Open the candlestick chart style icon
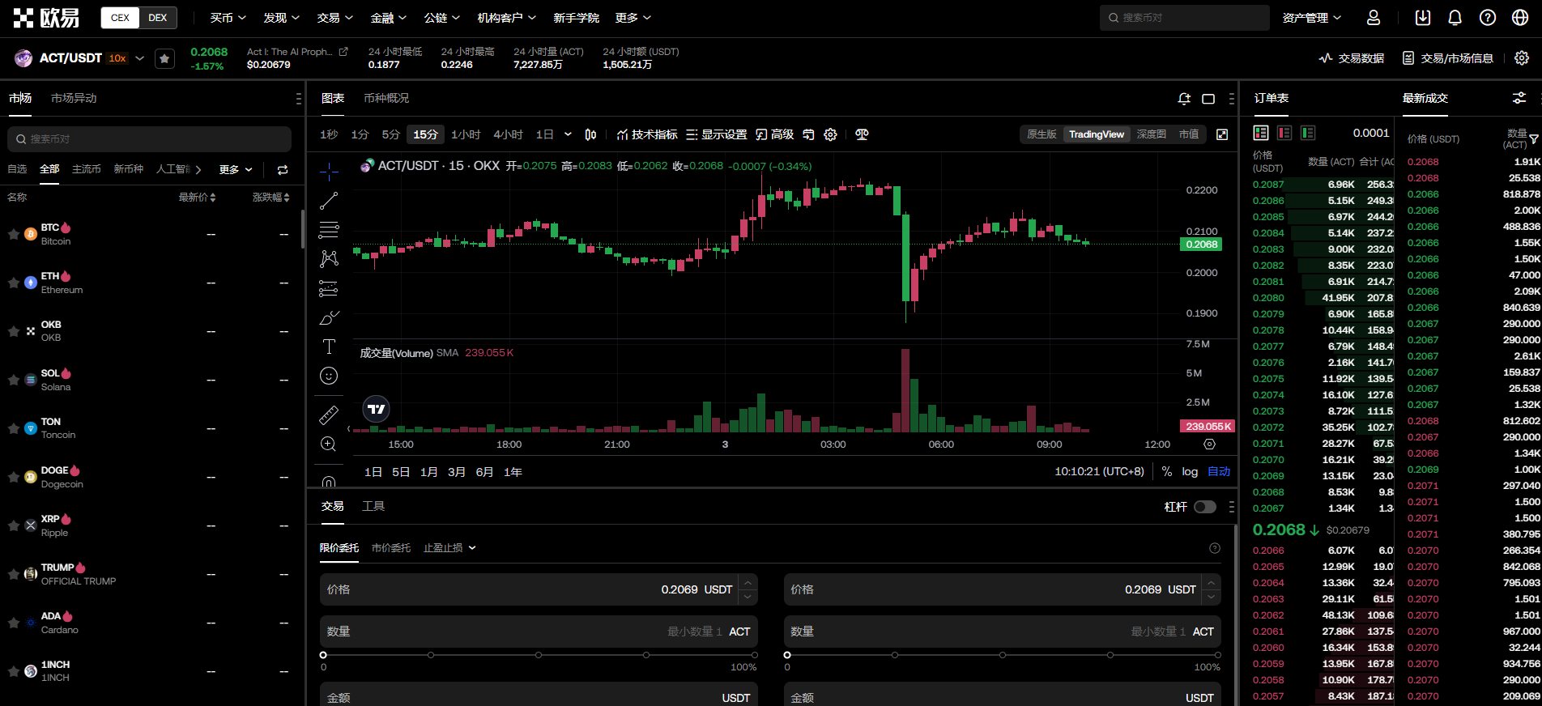1542x706 pixels. [591, 134]
